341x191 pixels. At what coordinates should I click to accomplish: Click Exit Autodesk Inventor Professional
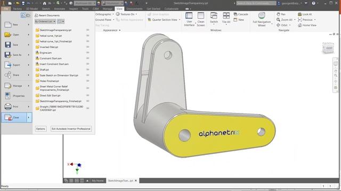[x=71, y=128]
